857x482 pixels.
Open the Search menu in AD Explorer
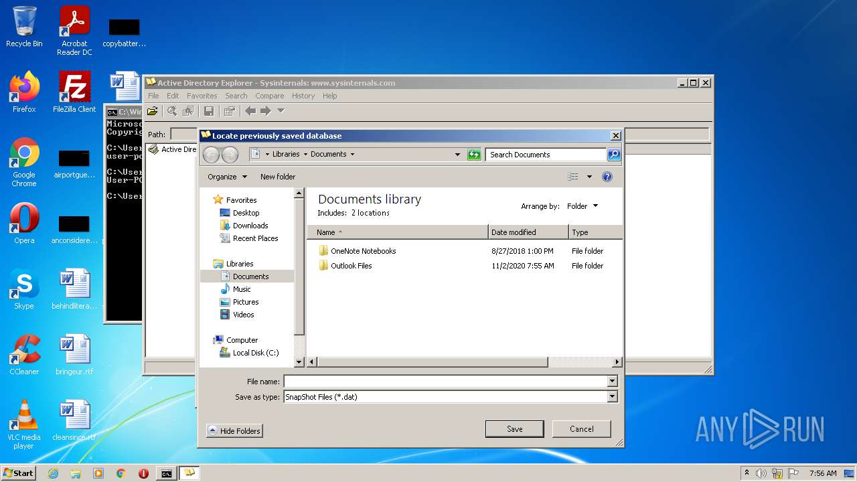click(x=236, y=96)
